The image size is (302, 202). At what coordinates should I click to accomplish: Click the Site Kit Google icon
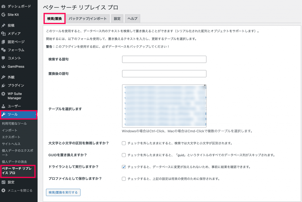point(3,15)
